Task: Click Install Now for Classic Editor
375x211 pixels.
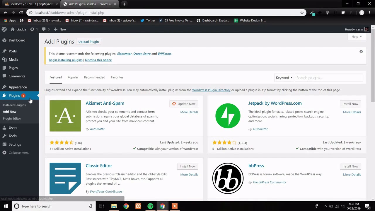Action: pos(187,166)
